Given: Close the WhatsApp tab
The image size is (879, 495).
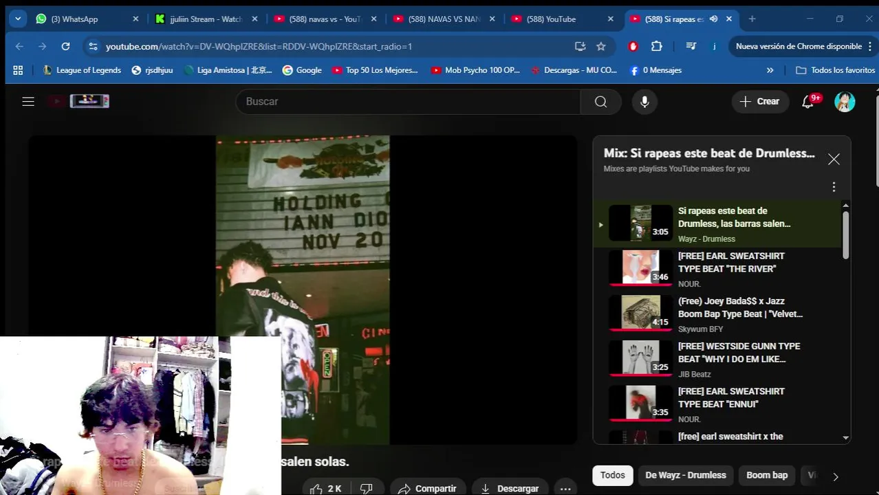Looking at the screenshot, I should [x=135, y=19].
